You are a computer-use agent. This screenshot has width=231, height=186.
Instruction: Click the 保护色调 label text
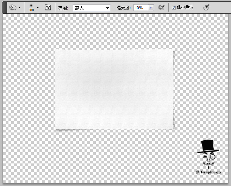pyautogui.click(x=185, y=7)
